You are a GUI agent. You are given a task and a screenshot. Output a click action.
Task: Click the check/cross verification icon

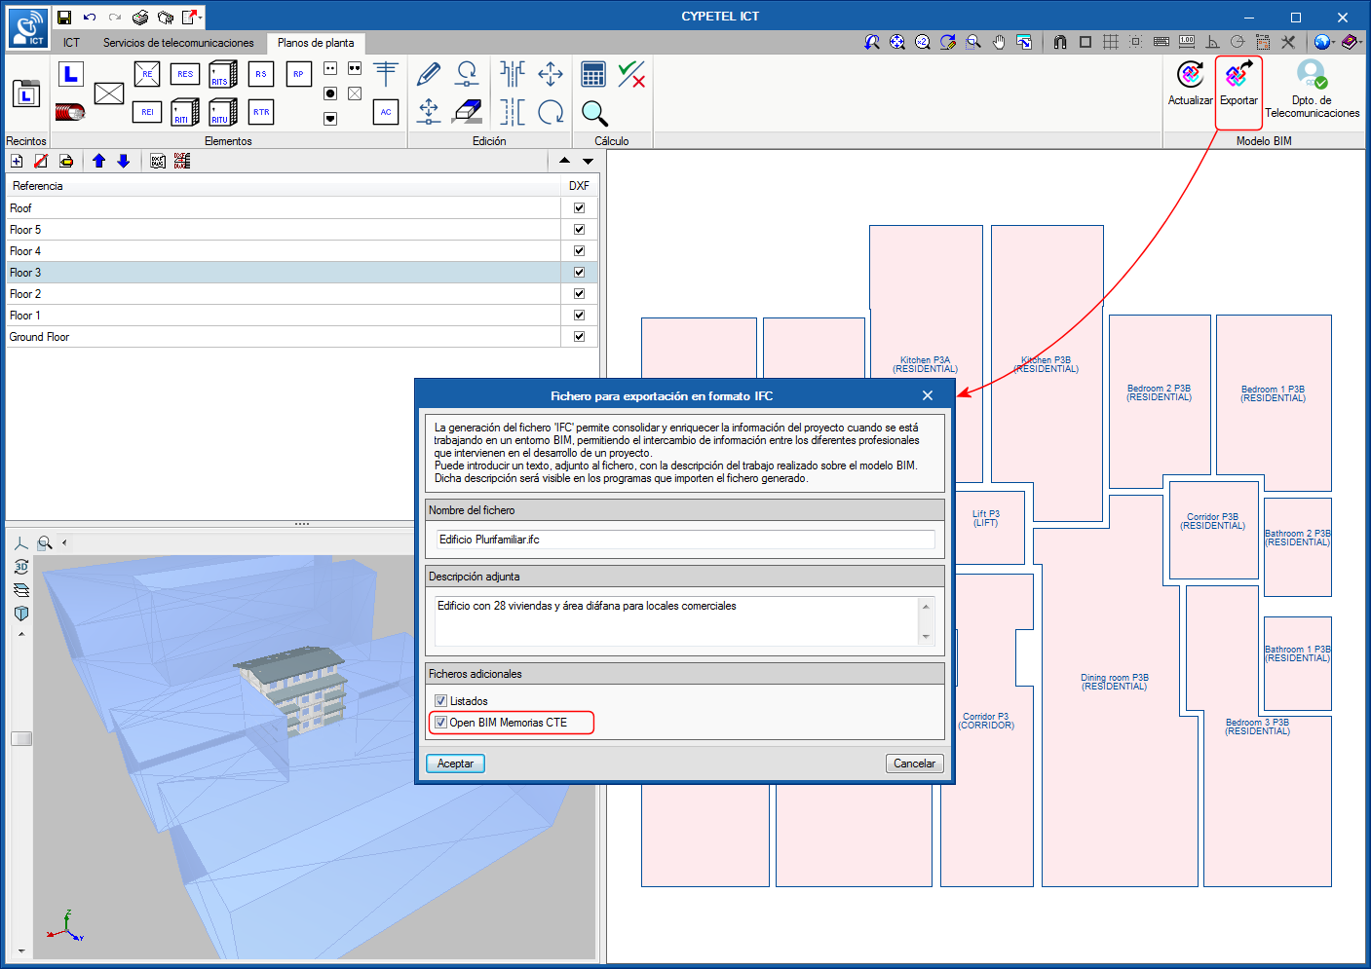coord(631,74)
